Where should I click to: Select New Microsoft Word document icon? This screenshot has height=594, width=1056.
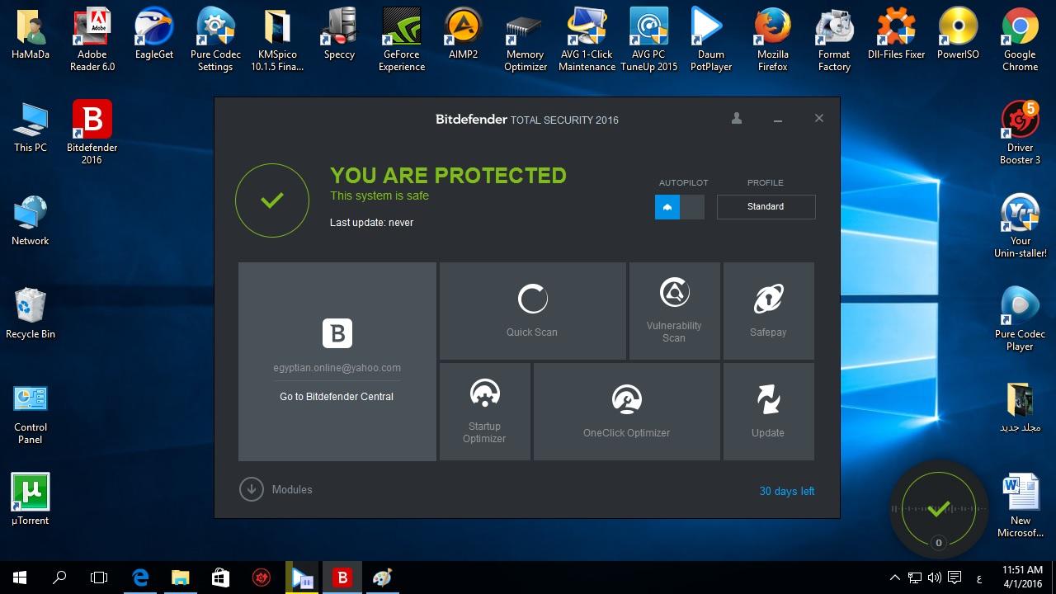(1021, 506)
